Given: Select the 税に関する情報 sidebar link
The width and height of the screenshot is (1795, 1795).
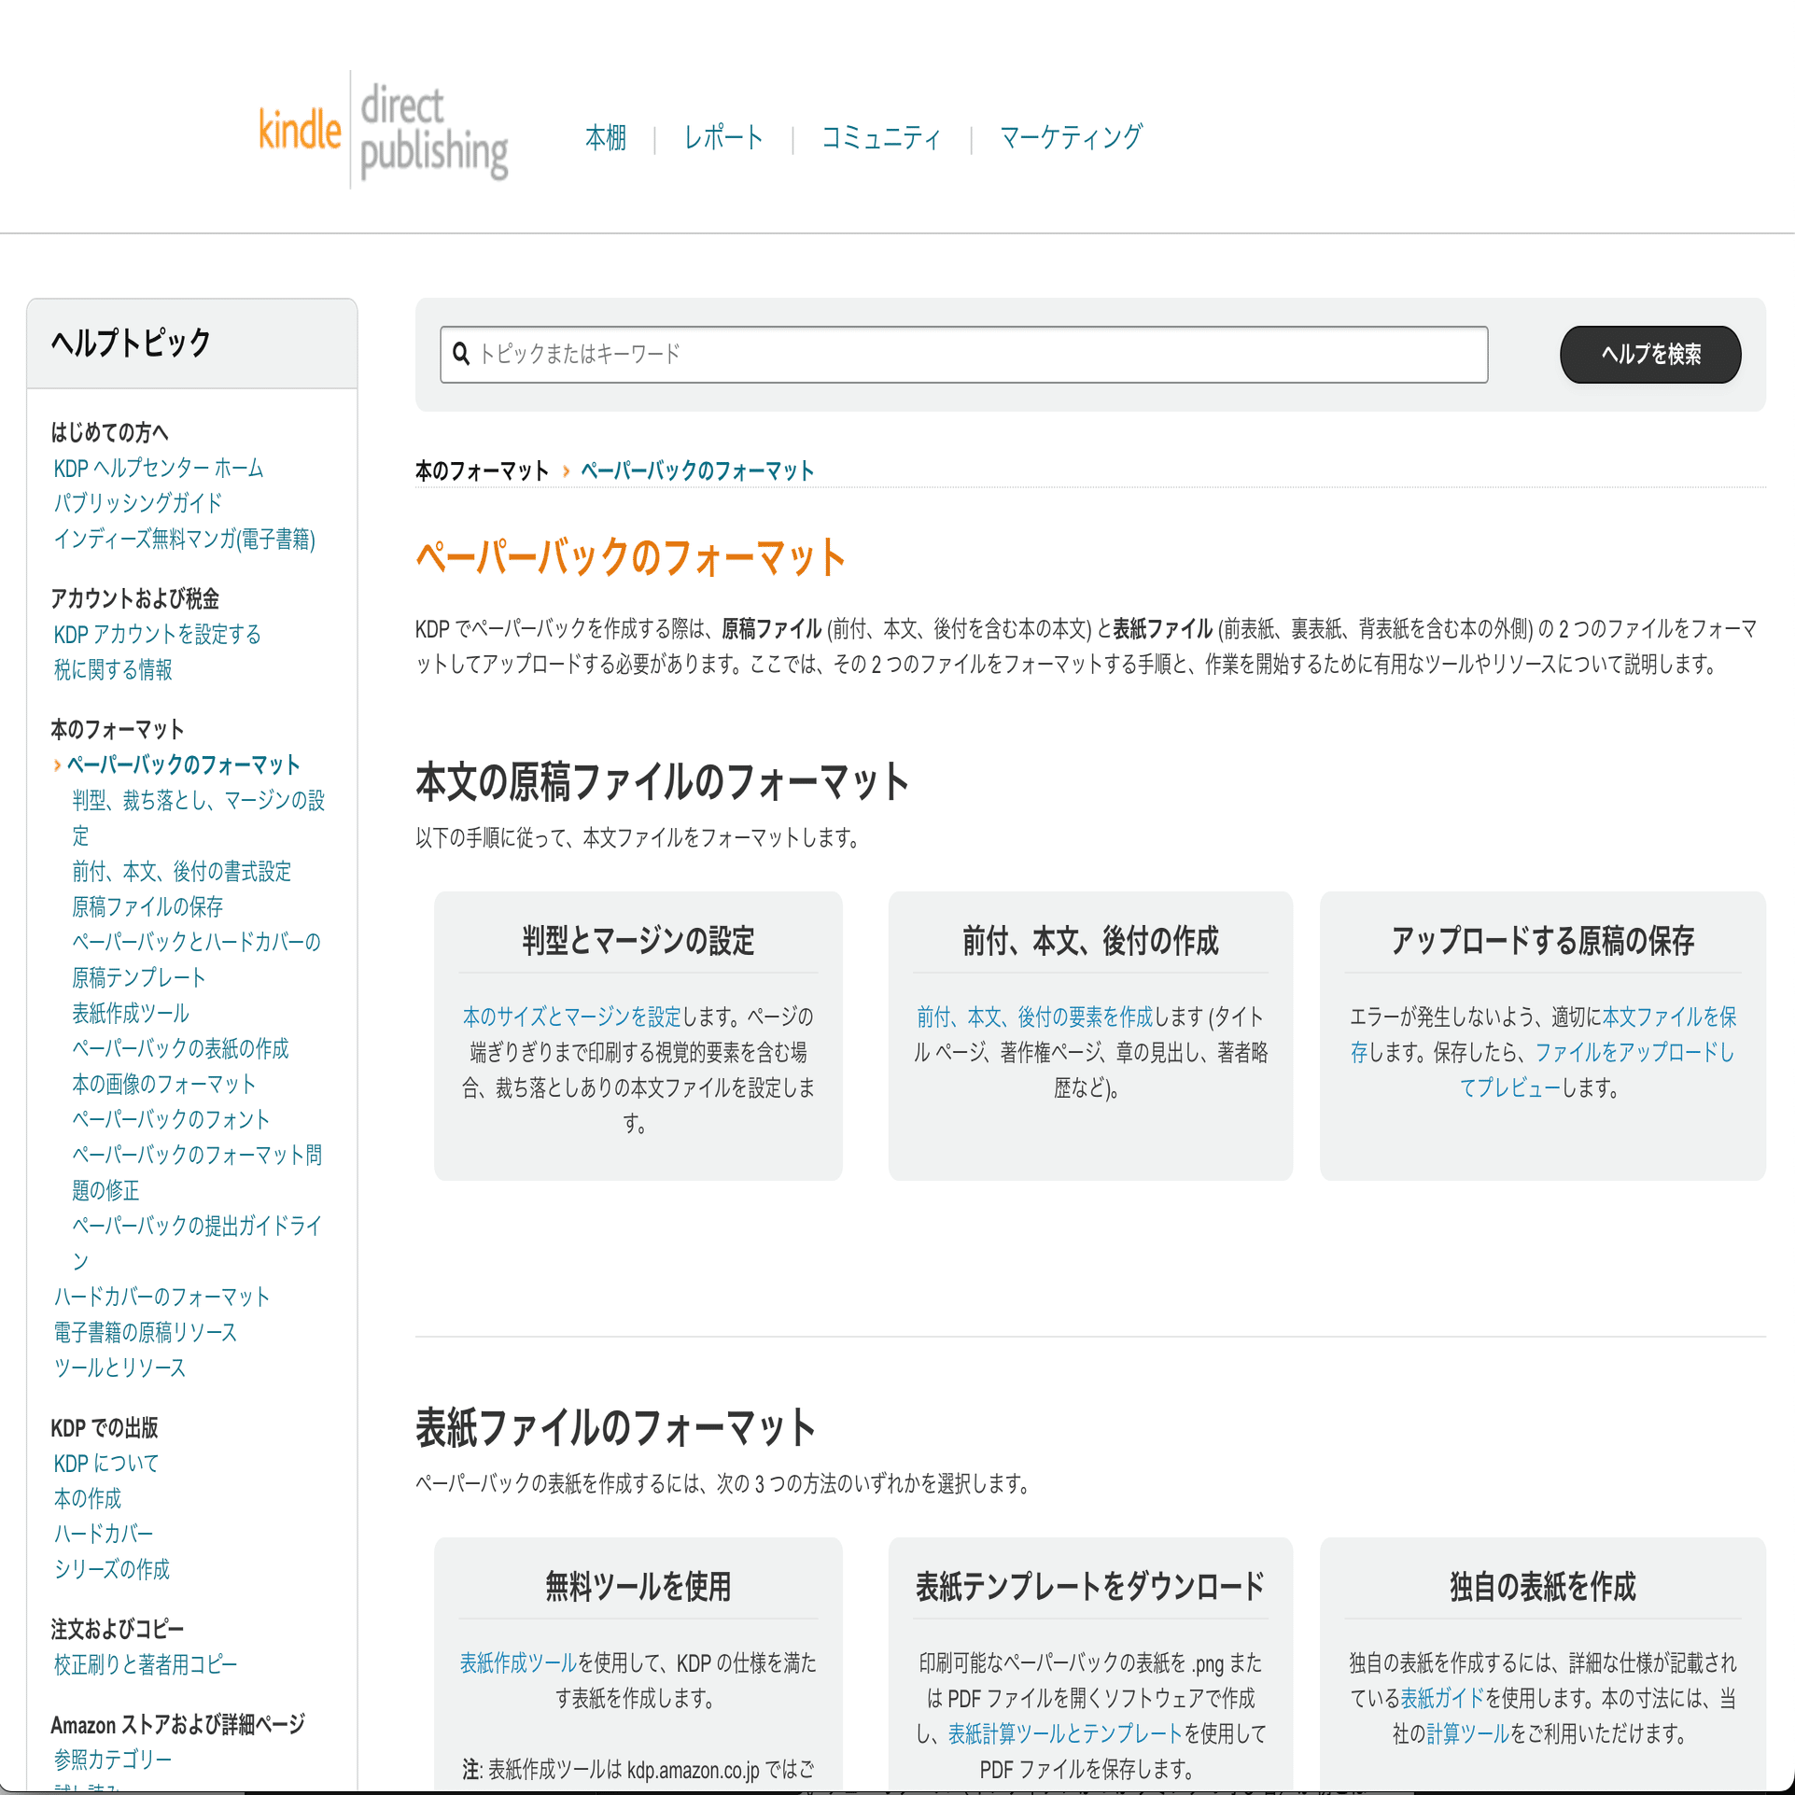Looking at the screenshot, I should pos(113,670).
